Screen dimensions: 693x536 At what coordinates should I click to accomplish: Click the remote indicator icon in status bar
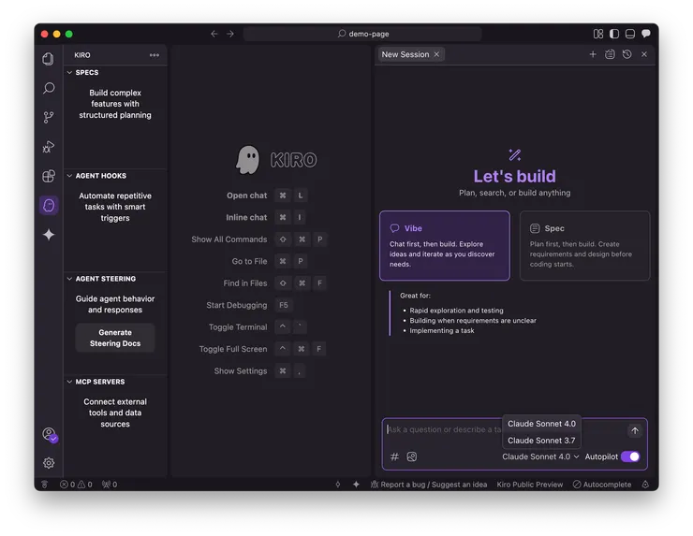[45, 485]
